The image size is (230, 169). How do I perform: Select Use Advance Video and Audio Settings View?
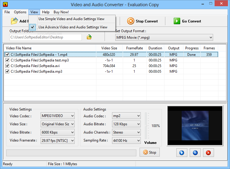[x=73, y=27]
